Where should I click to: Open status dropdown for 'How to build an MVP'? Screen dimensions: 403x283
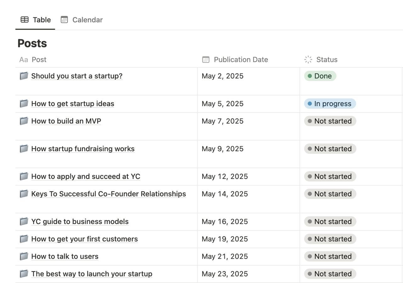pyautogui.click(x=330, y=121)
